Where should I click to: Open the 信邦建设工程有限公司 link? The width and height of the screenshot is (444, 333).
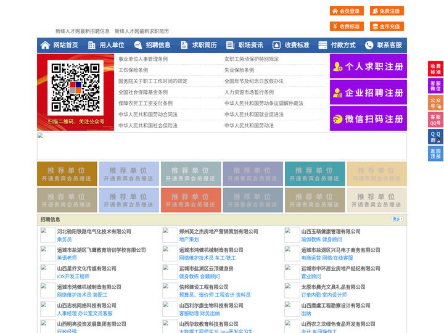[x=203, y=287]
